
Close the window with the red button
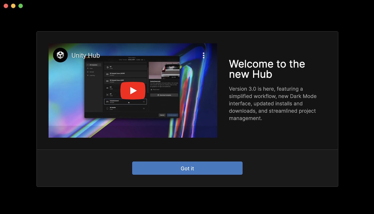6,6
